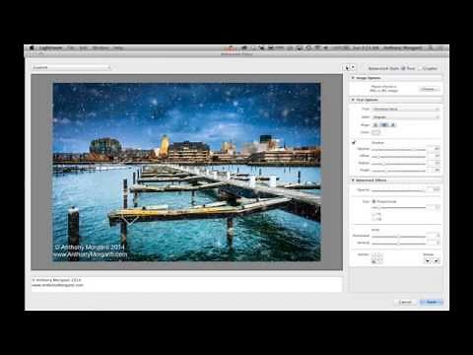Align watermark text left
The height and width of the screenshot is (355, 473).
point(375,125)
